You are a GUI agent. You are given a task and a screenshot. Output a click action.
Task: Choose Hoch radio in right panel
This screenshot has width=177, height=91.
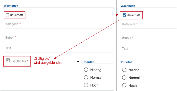click(124, 85)
